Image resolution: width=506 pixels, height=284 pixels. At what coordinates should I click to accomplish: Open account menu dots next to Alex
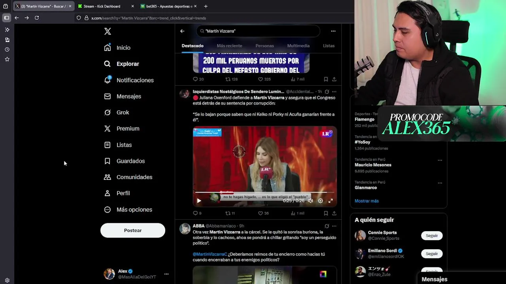coord(166,274)
